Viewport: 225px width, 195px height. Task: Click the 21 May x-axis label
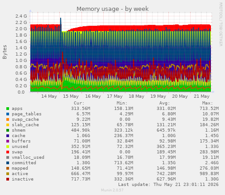coord(201,96)
